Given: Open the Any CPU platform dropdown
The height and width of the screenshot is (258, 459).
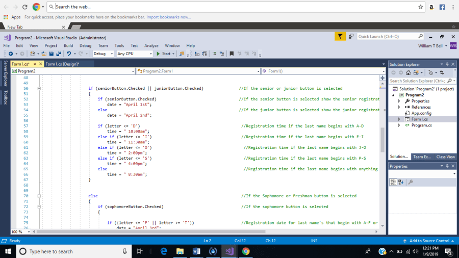Looking at the screenshot, I should point(134,54).
